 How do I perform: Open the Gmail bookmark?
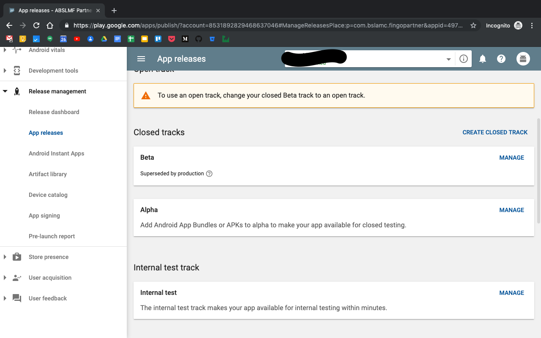9,39
